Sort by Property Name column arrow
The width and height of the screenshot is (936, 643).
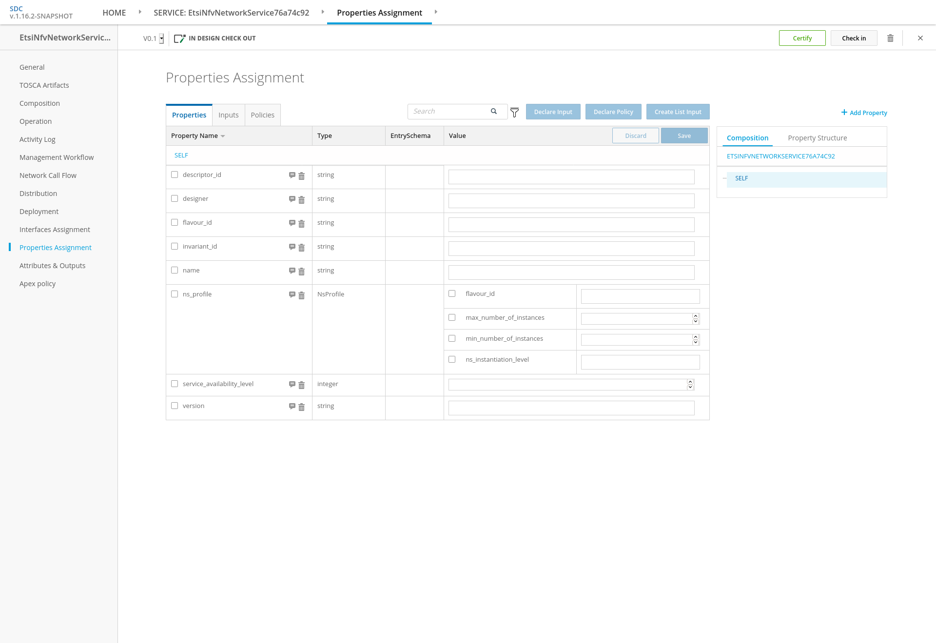[223, 136]
